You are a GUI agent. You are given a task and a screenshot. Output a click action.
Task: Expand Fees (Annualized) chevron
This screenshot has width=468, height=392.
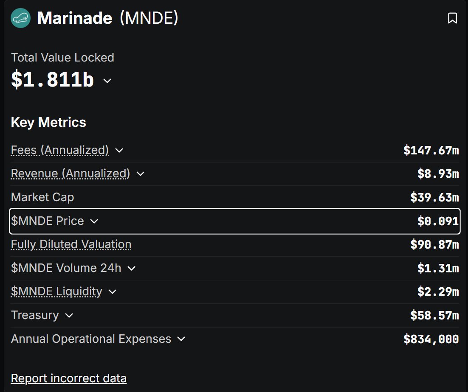coord(119,150)
